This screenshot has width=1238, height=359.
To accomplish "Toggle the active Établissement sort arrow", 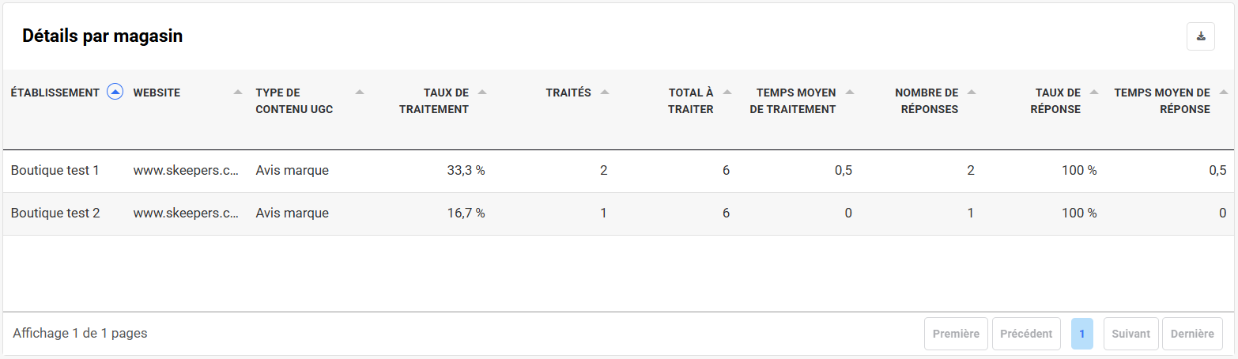I will (115, 93).
